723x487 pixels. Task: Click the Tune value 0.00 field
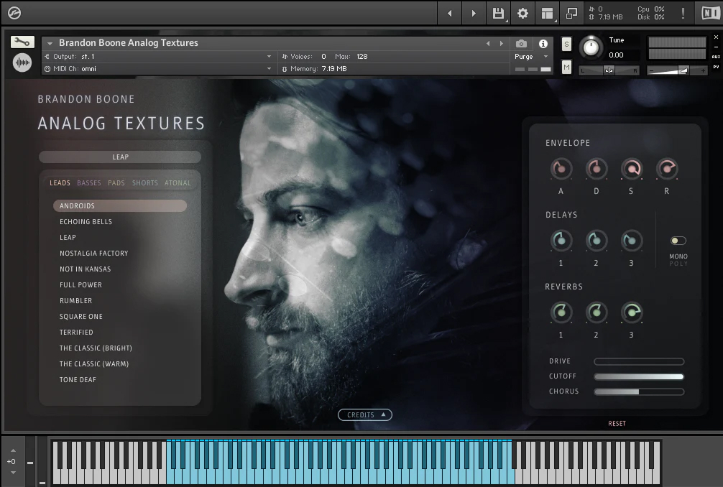pyautogui.click(x=617, y=55)
